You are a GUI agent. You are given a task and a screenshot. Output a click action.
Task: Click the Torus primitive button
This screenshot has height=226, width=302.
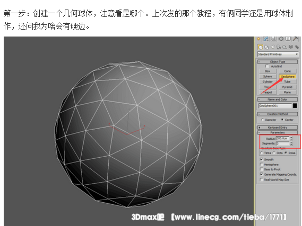[x=268, y=87]
